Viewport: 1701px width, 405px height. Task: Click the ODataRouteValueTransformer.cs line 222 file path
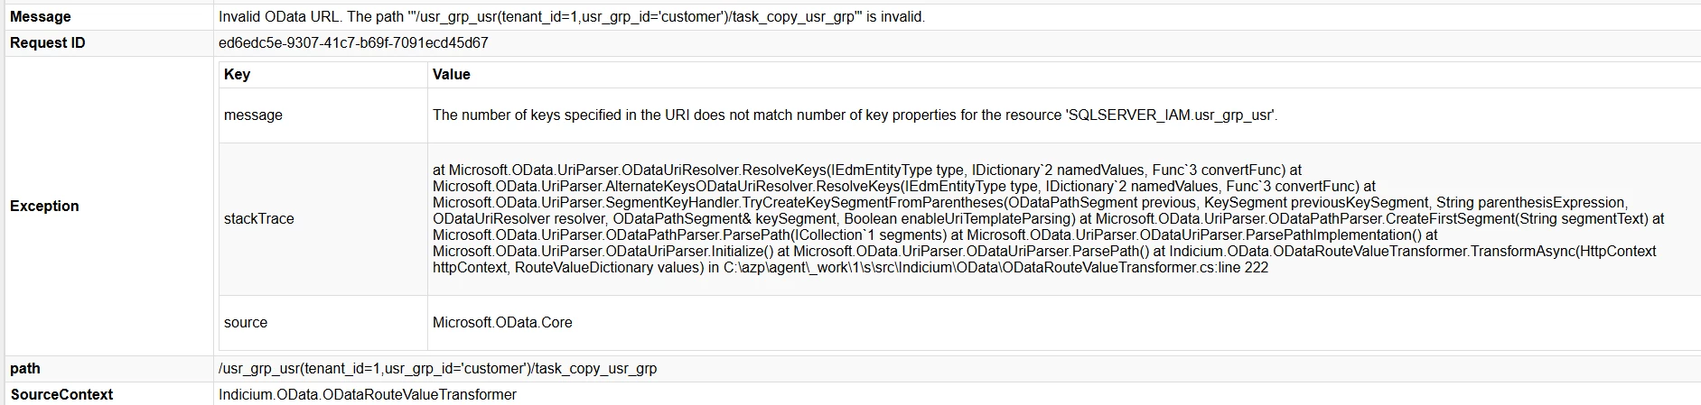coord(995,268)
